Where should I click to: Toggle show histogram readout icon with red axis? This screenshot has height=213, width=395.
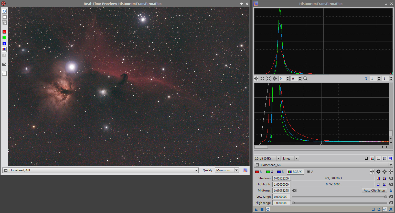click(x=379, y=159)
